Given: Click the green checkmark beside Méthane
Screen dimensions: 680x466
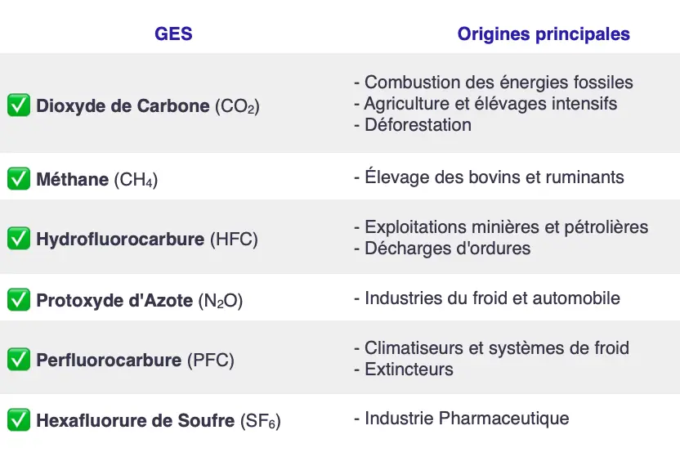Looking at the screenshot, I should [19, 178].
